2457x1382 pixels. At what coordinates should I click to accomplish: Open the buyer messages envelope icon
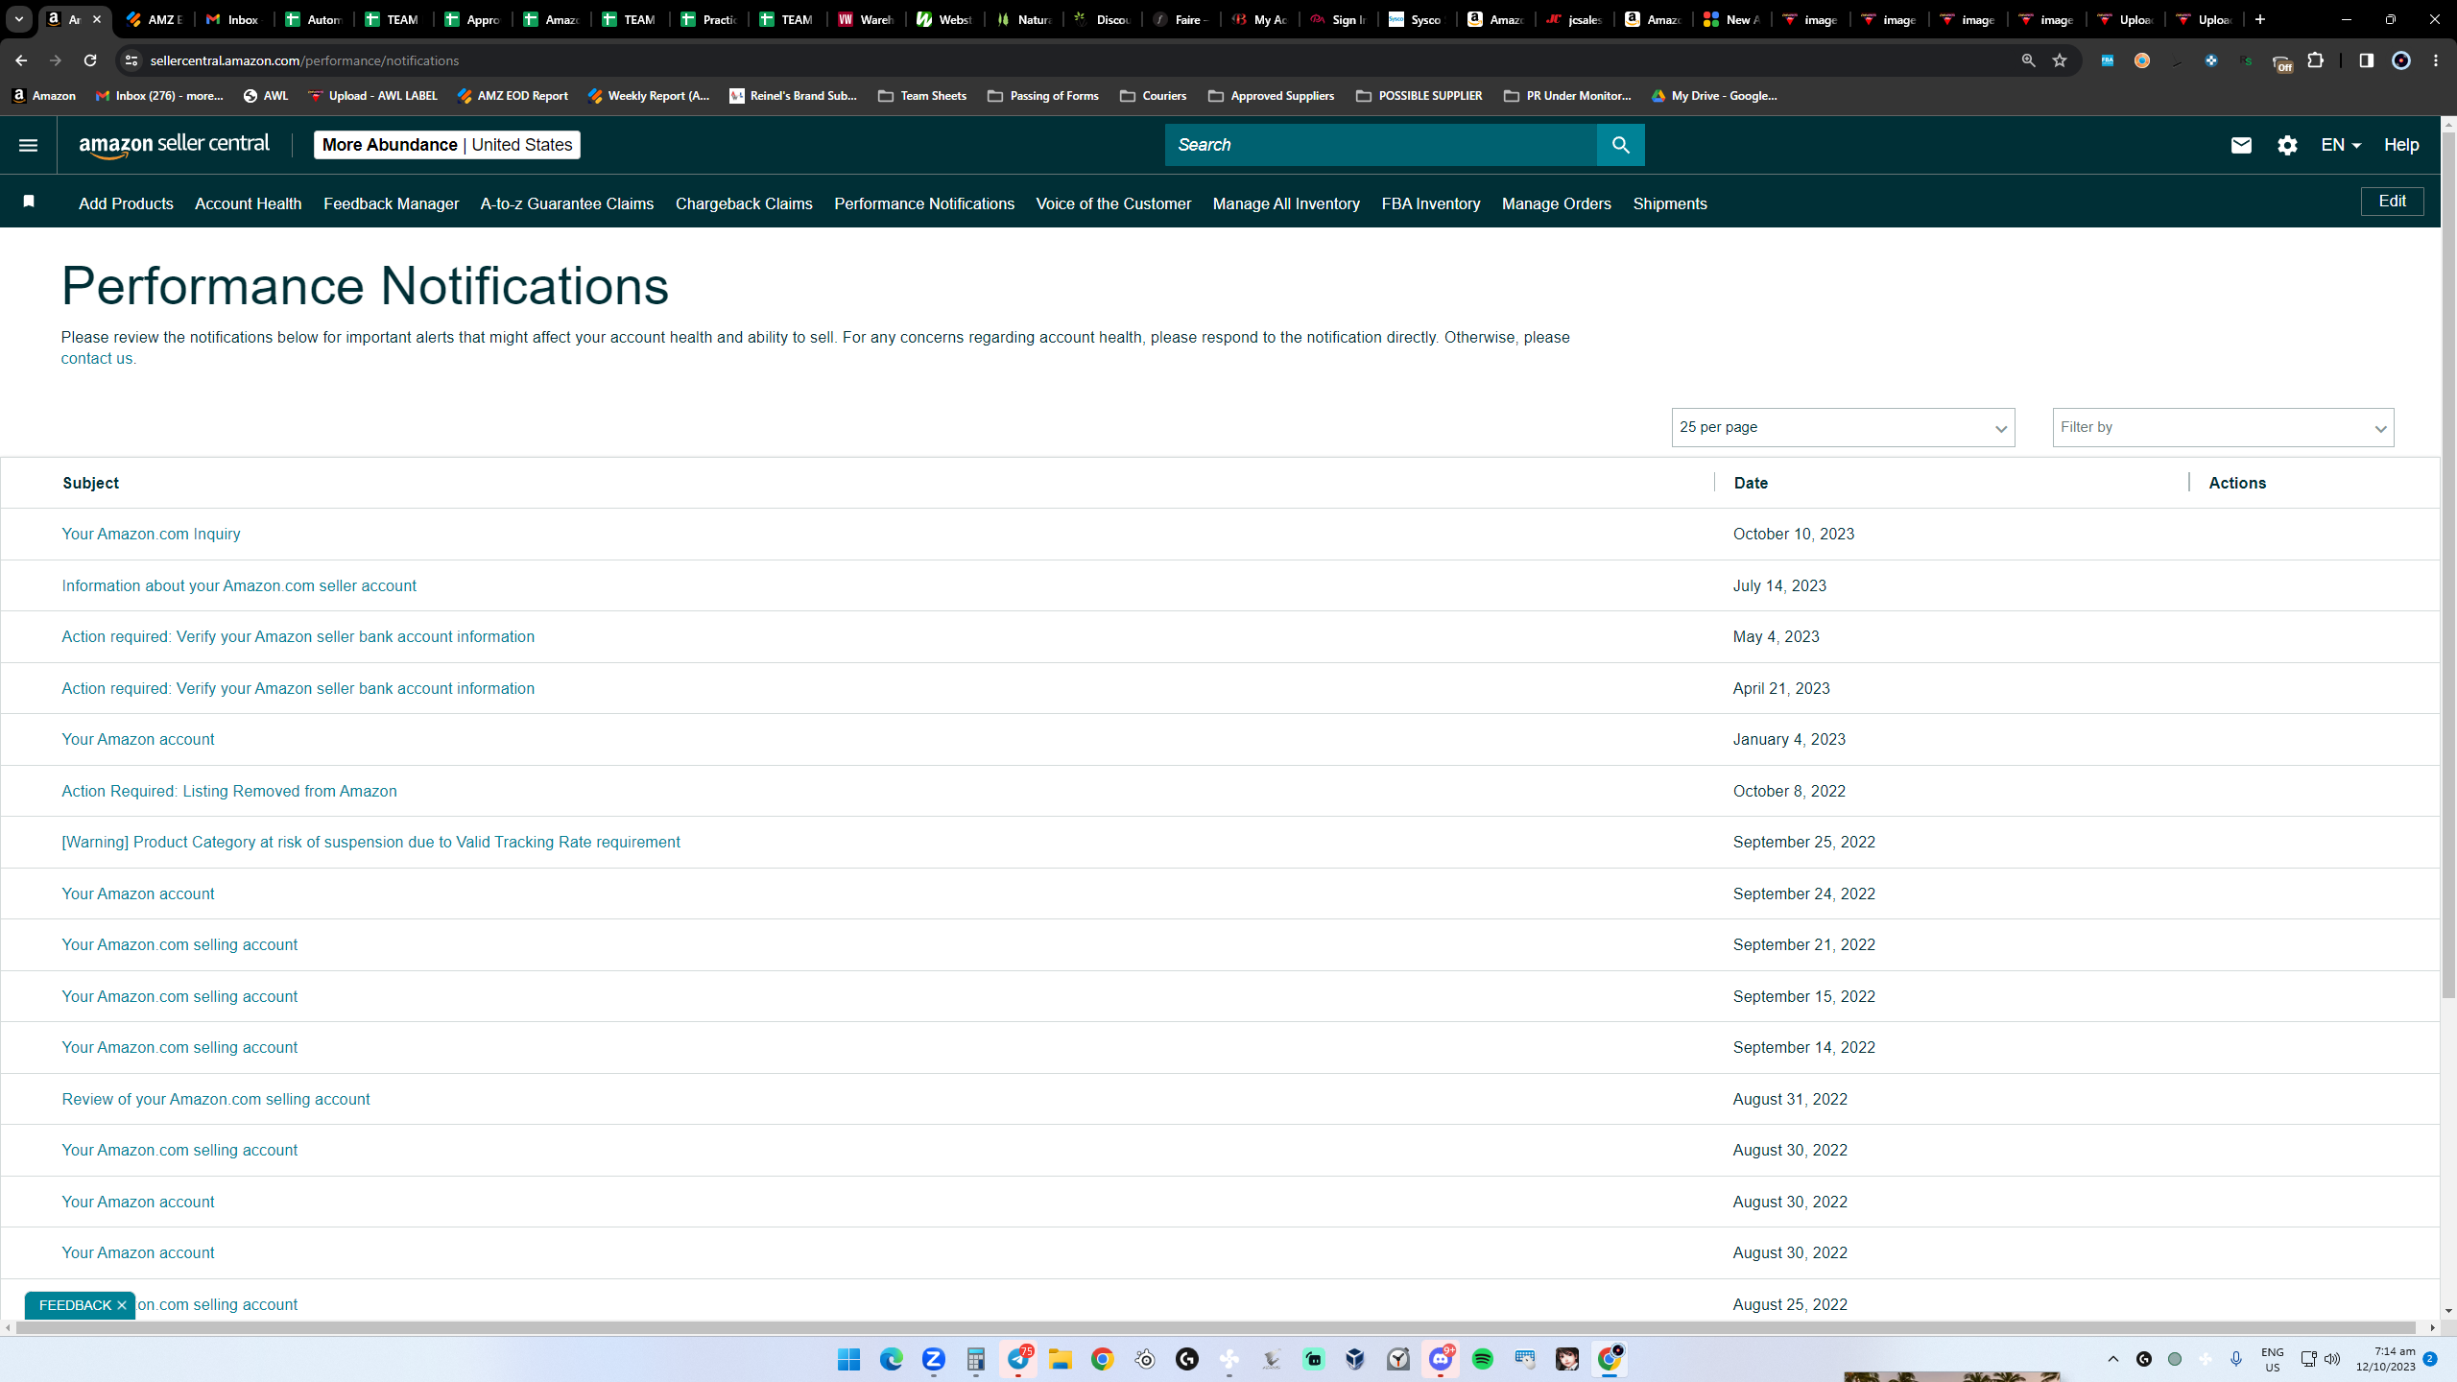(x=2241, y=145)
